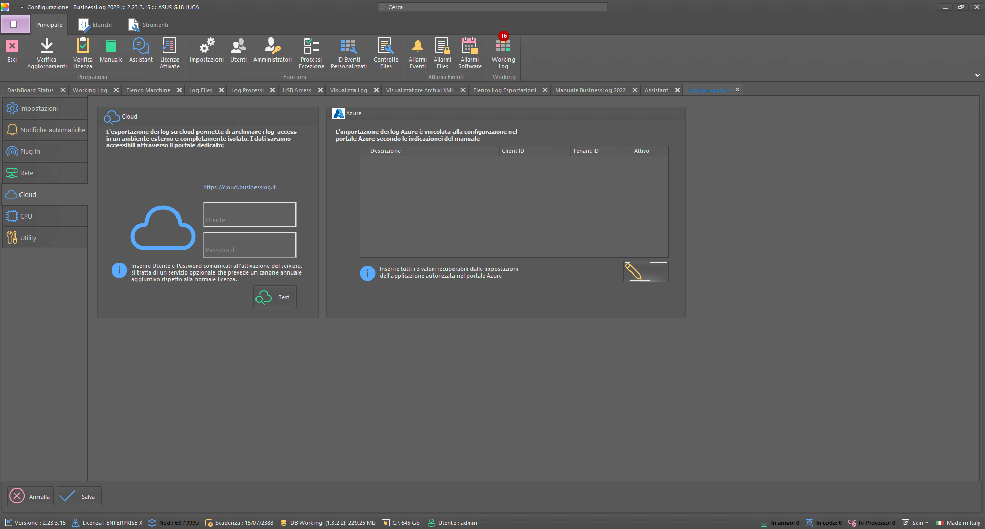
Task: Select Utility in sidebar
Action: [45, 238]
